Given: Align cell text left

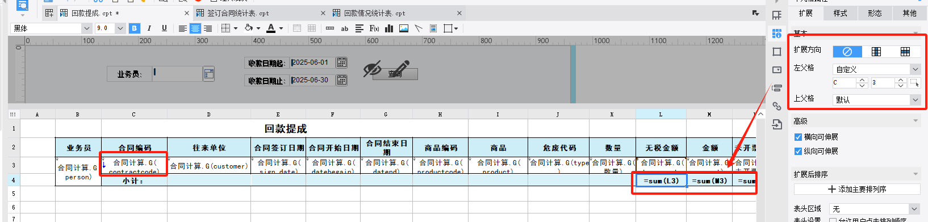Looking at the screenshot, I should point(183,28).
